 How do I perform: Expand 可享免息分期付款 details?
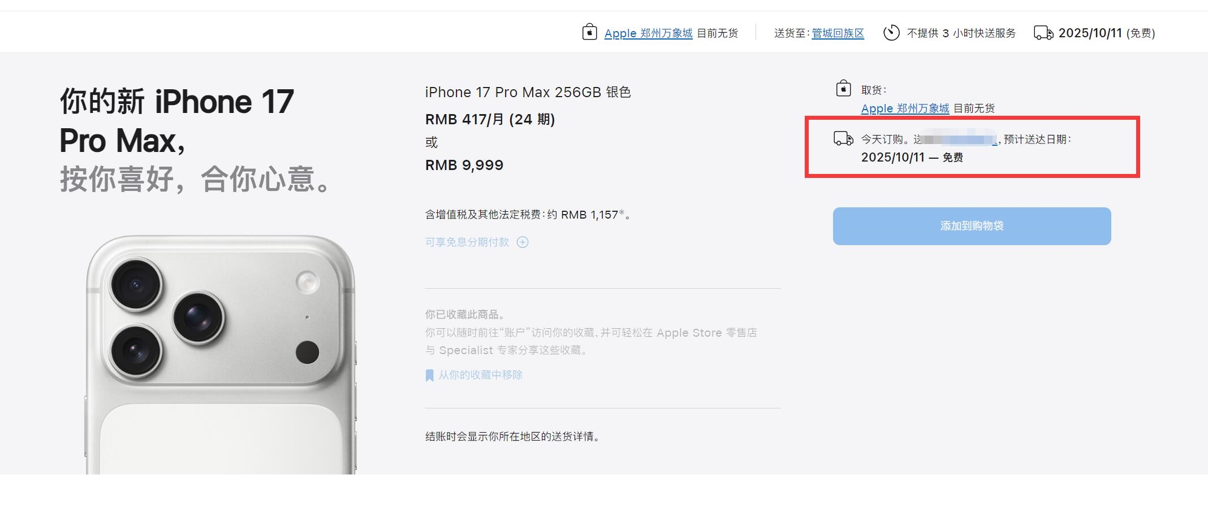pyautogui.click(x=467, y=242)
